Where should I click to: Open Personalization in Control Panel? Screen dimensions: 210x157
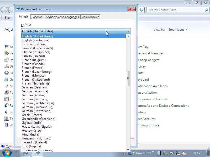(147, 93)
